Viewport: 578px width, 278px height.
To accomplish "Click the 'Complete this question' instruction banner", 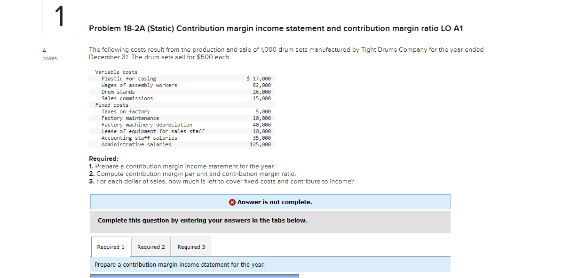I will click(x=270, y=222).
